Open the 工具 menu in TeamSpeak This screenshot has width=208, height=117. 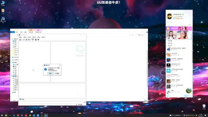coord(39,37)
